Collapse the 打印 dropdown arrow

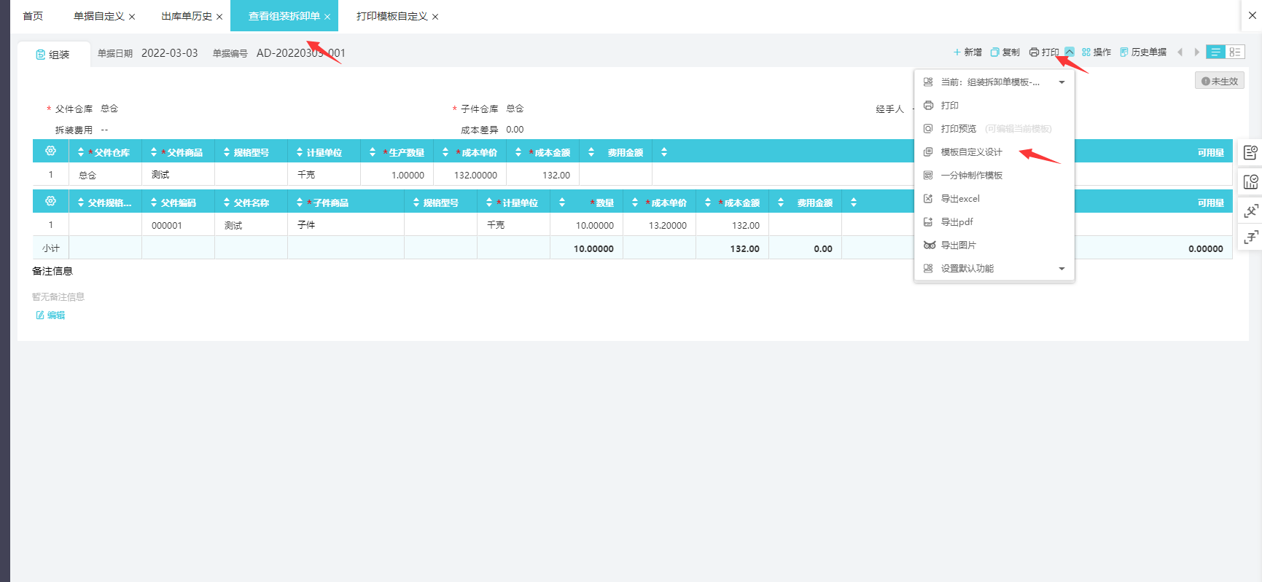pos(1069,52)
